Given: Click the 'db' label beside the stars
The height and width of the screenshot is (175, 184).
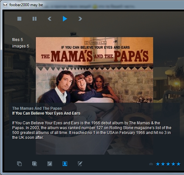Looking at the screenshot, I should [151, 164].
